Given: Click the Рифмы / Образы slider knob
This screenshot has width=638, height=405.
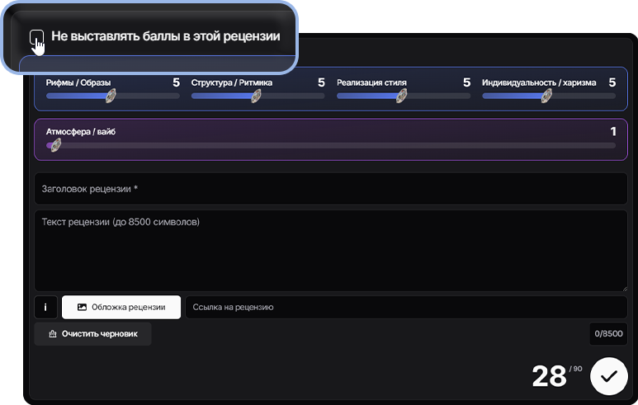Looking at the screenshot, I should click(110, 96).
